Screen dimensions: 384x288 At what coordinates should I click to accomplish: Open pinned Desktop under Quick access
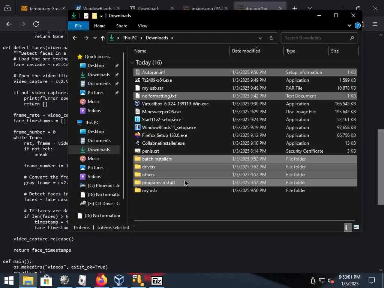[96, 66]
